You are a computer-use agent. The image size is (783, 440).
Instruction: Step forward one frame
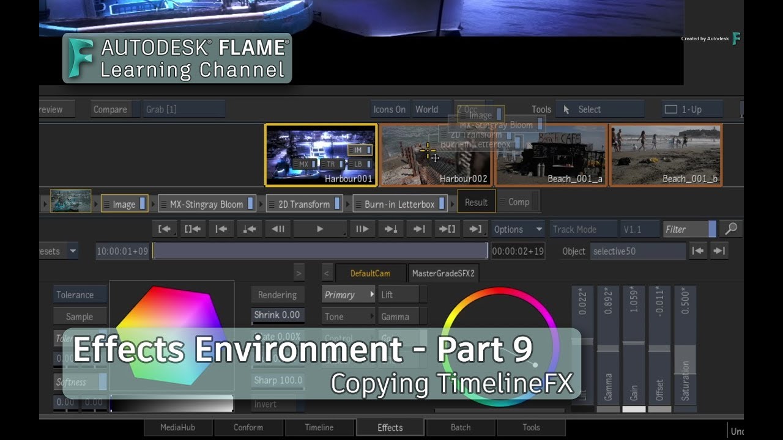362,229
